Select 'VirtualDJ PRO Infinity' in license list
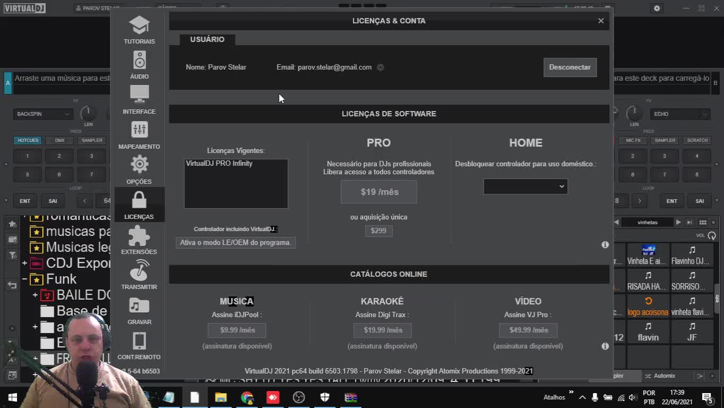 (x=219, y=164)
